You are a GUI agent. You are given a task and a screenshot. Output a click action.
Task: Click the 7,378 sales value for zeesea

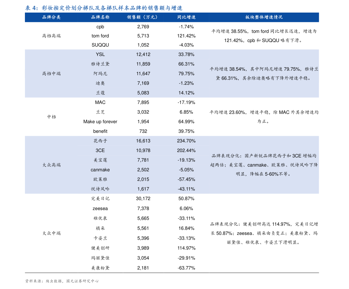143,209
